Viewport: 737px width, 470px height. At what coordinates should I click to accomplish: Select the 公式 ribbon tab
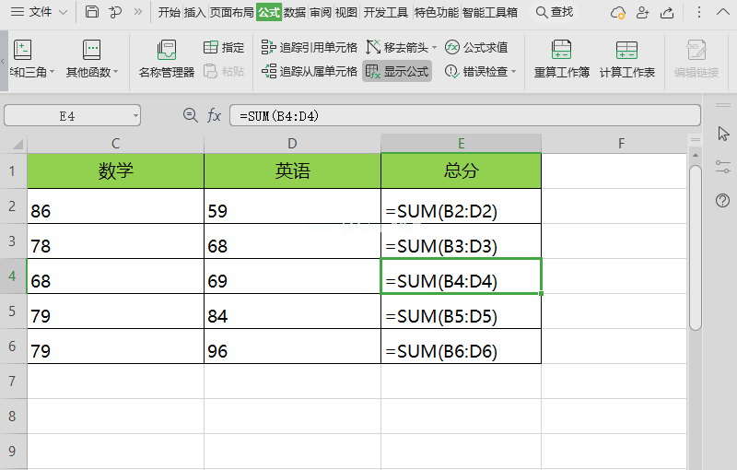269,12
